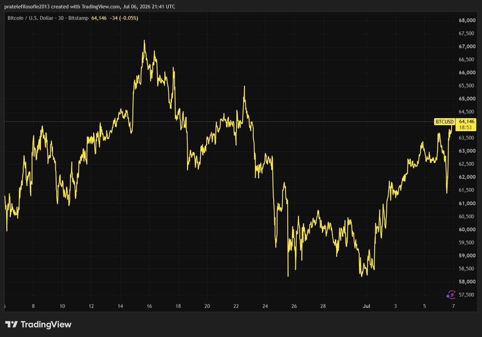Screen dimensions: 482x337
Task: Click the 60,000 price axis label
Action: pos(467,230)
